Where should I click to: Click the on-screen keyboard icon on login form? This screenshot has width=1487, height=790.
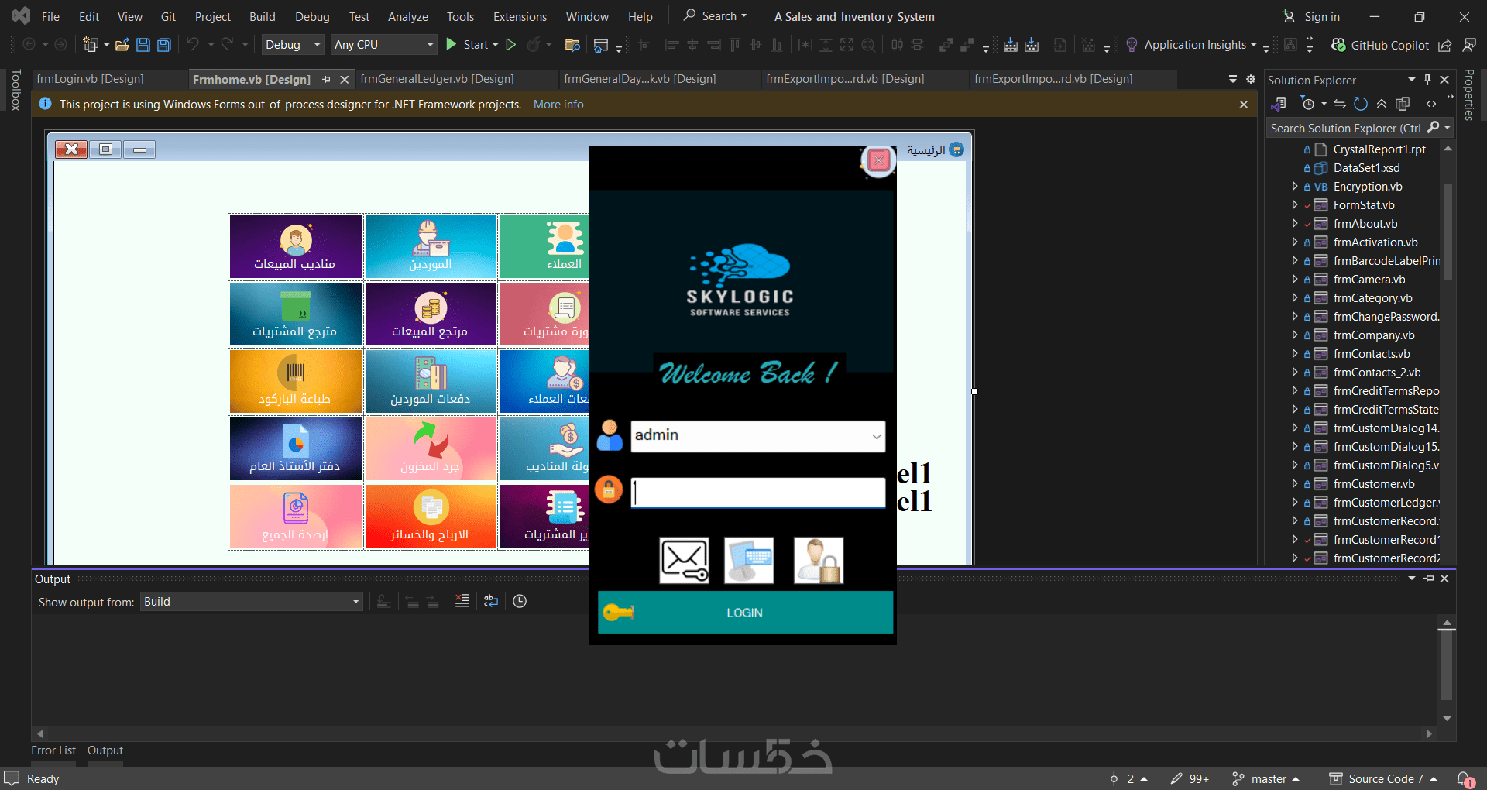tap(749, 560)
